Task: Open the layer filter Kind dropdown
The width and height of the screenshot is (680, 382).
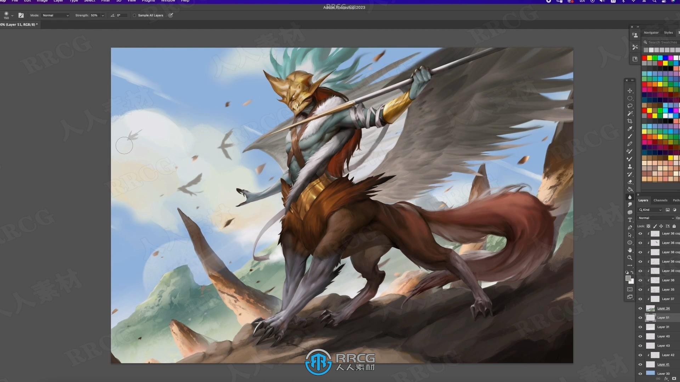Action: click(x=650, y=210)
